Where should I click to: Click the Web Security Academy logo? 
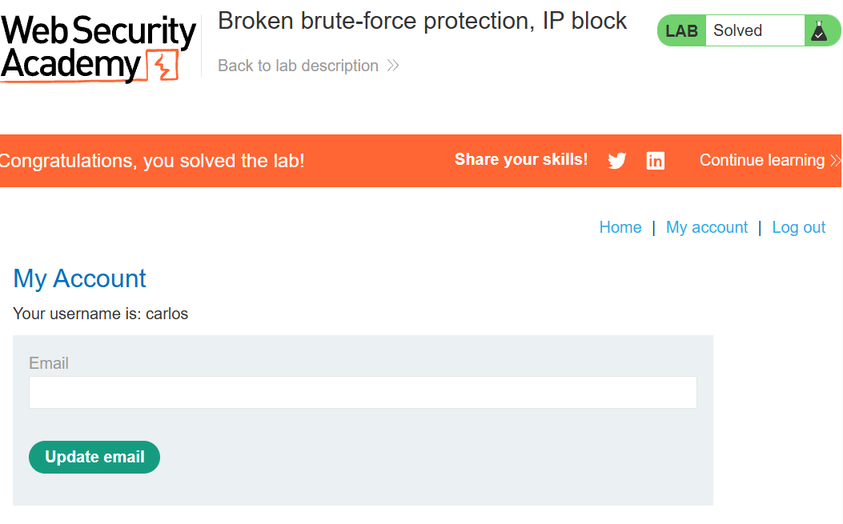tap(98, 49)
